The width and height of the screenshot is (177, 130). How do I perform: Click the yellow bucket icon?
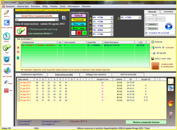170,103
